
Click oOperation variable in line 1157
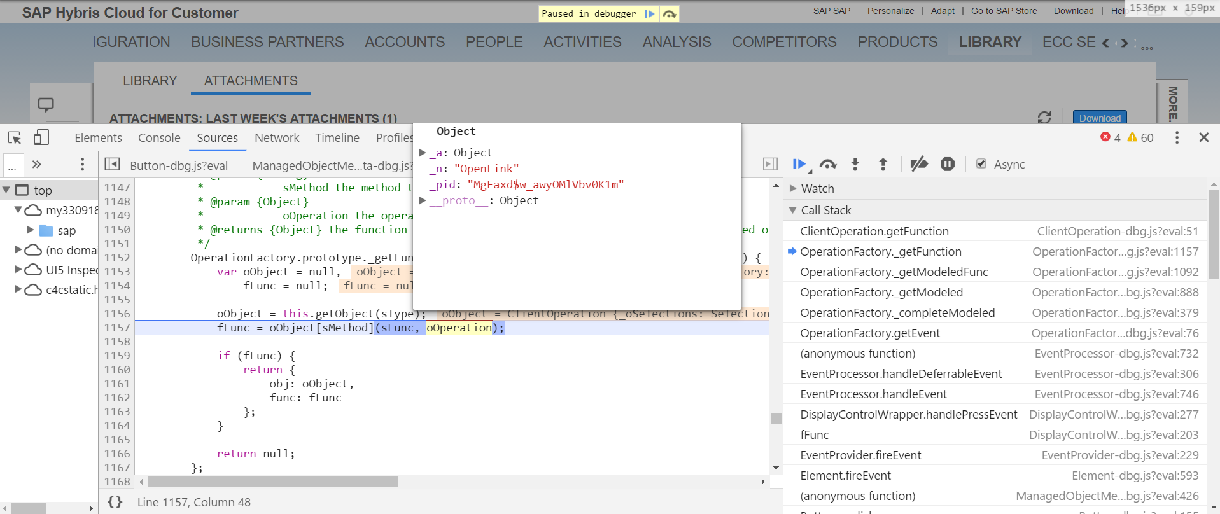pyautogui.click(x=459, y=328)
